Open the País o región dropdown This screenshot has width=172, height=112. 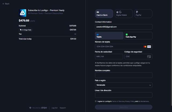(x=124, y=85)
